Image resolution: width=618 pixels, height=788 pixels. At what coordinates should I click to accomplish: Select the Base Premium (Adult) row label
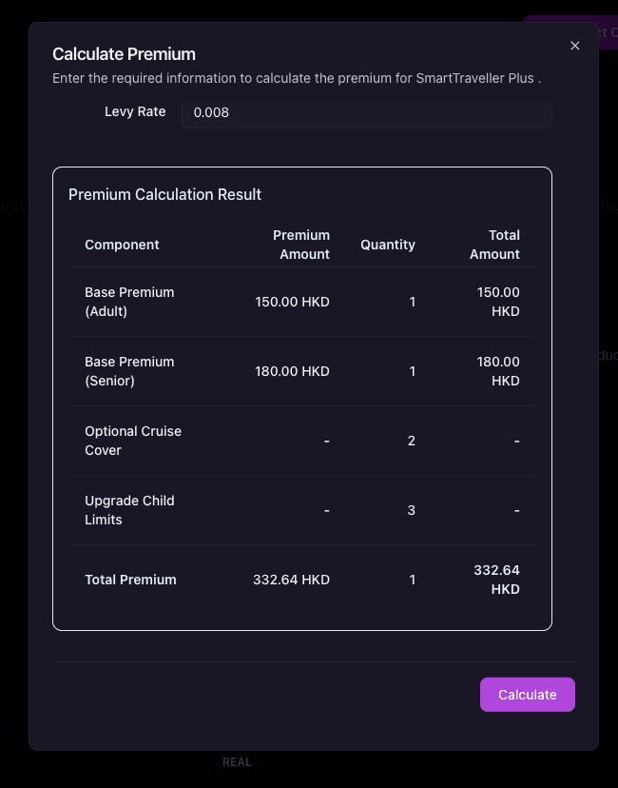[x=129, y=302]
